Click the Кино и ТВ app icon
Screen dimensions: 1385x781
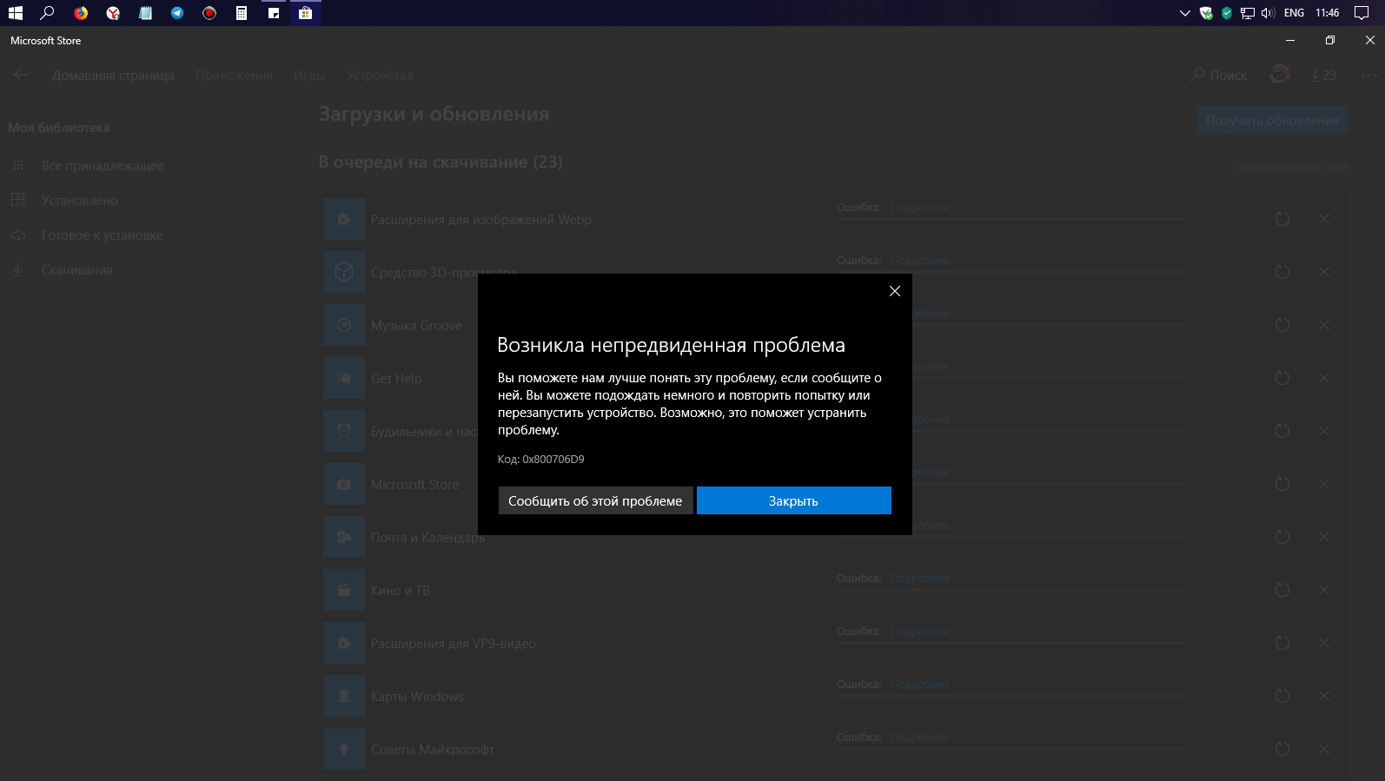coord(344,590)
